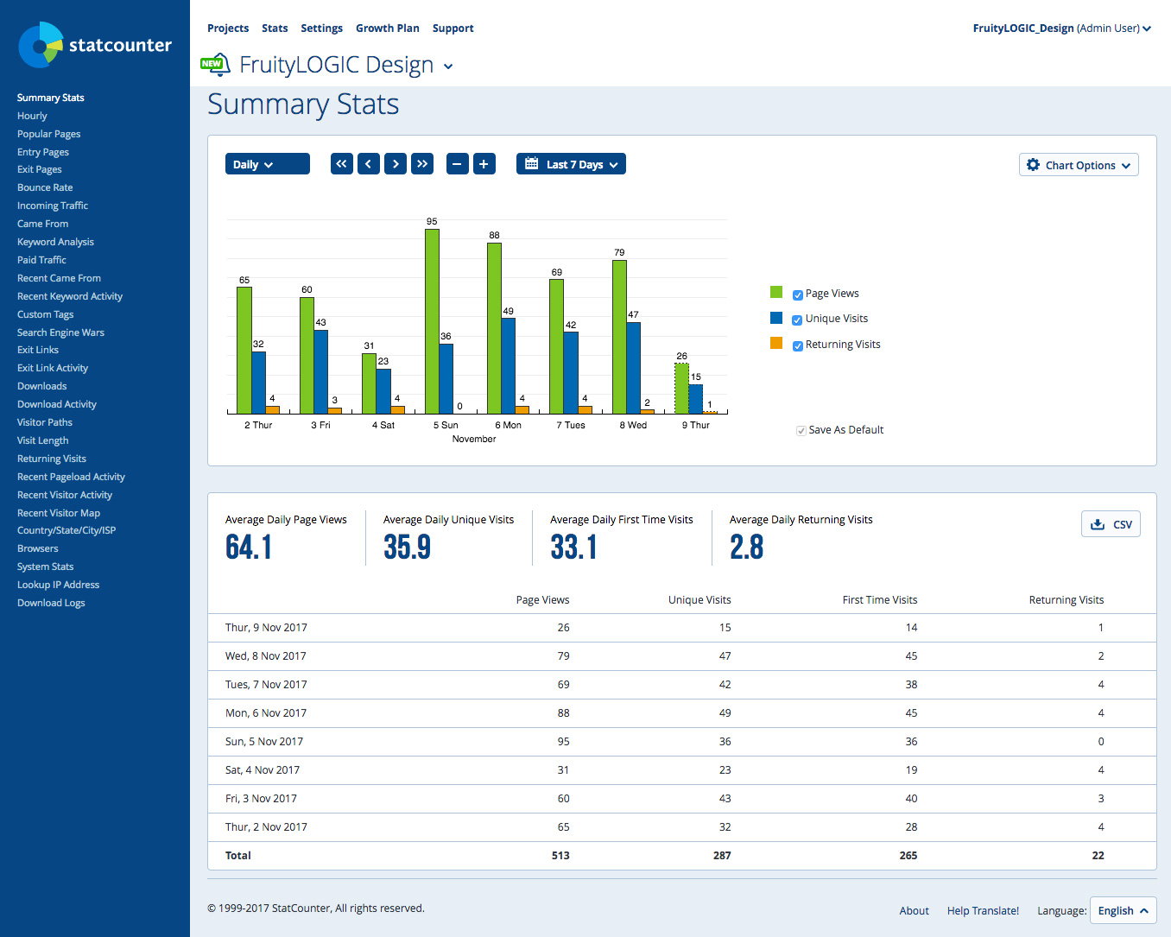Open Search Engine Wars in sidebar
Viewport: 1171px width, 937px height.
60,332
